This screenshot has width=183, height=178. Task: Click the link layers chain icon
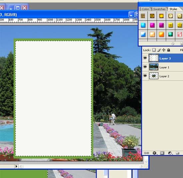click(146, 153)
